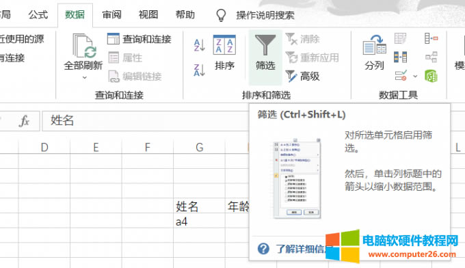465x268 pixels.
Task: Click the Tell Me search box
Action: pyautogui.click(x=265, y=15)
